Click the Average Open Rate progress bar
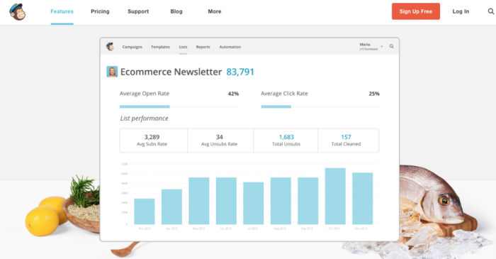This screenshot has width=496, height=259. click(x=179, y=106)
